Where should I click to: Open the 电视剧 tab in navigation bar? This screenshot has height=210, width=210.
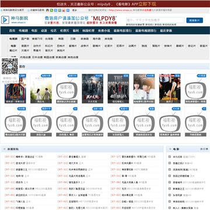tap(23, 30)
